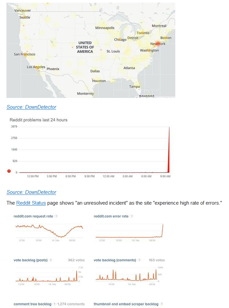Open the Source: DownDetector link below the outage map
This screenshot has width=229, height=308.
31,107
